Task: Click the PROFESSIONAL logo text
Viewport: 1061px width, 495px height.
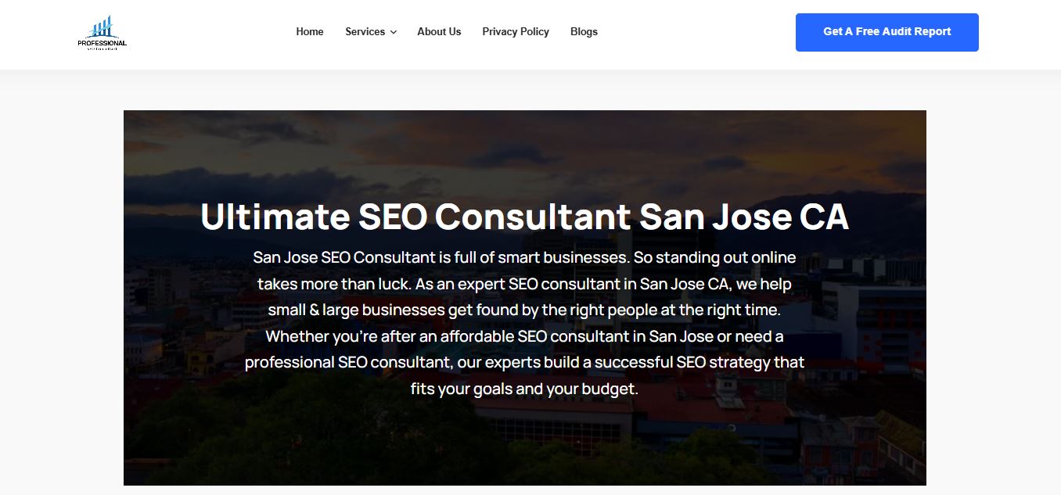Action: coord(102,43)
